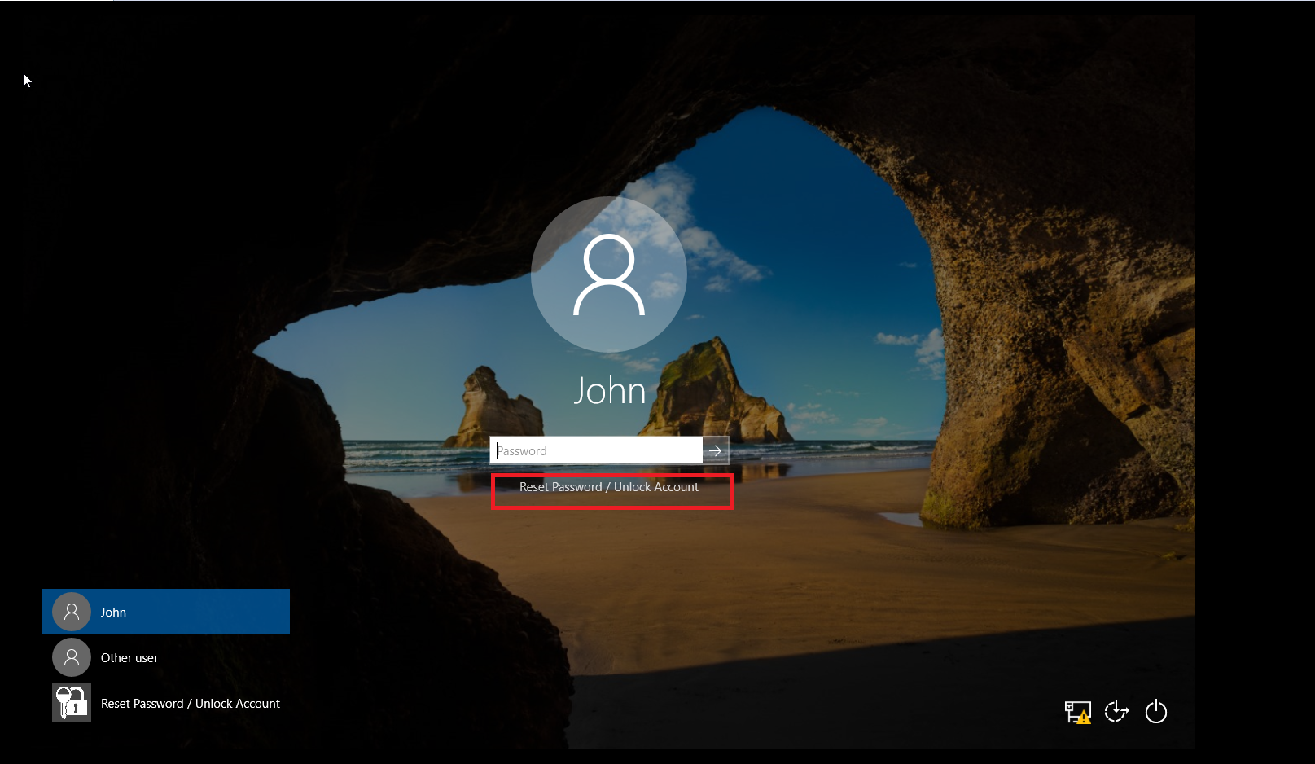Click the warning triangle on the network icon
This screenshot has height=764, width=1315.
pyautogui.click(x=1085, y=718)
